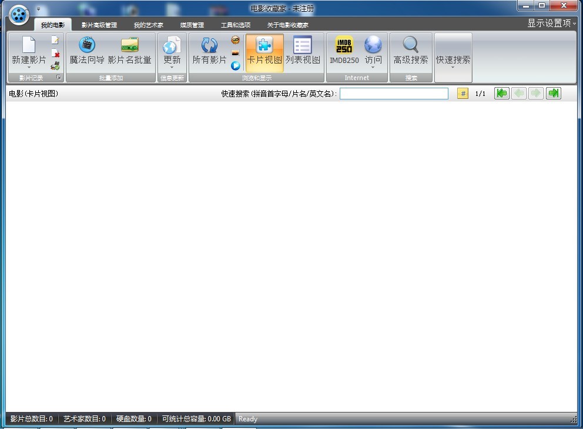Viewport: 583px width, 429px height.
Task: Click the delete movie red X icon
Action: [55, 53]
